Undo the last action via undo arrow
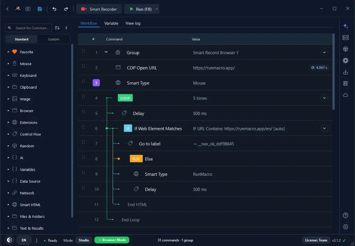 [54, 9]
